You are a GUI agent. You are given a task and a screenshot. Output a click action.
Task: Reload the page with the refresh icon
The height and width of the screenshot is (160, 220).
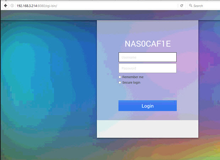(x=182, y=6)
